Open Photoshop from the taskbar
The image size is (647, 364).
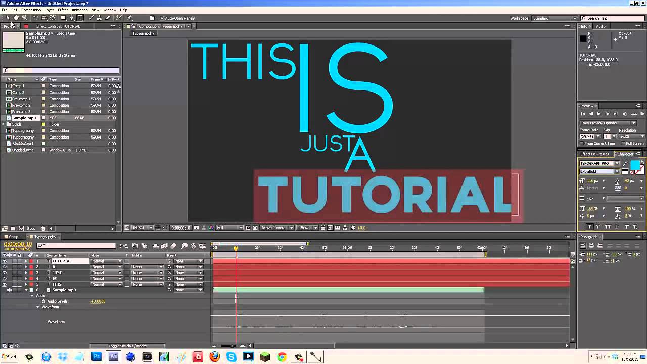point(96,357)
